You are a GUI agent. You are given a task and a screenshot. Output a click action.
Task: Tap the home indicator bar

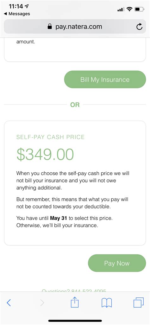coord(75,321)
